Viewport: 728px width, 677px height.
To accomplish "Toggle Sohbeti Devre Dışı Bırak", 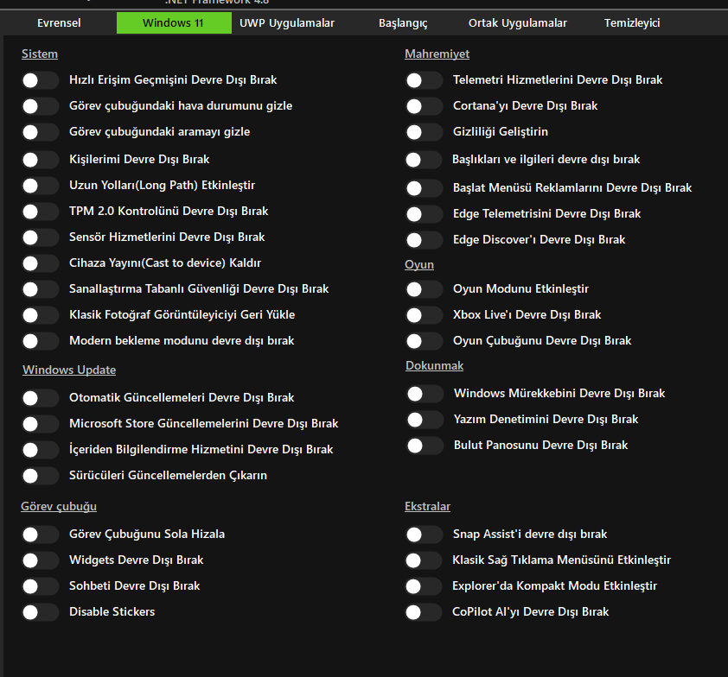I will coord(40,586).
